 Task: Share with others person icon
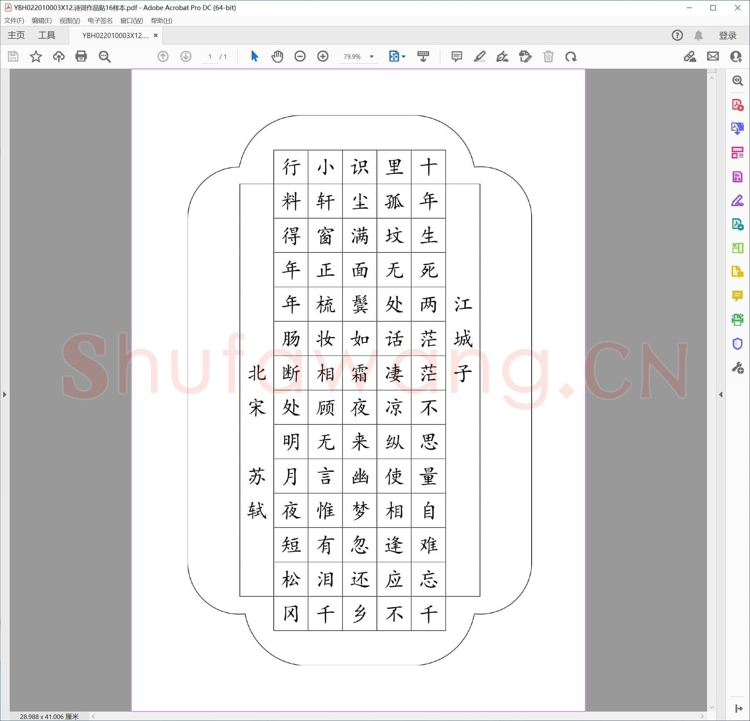tap(736, 56)
